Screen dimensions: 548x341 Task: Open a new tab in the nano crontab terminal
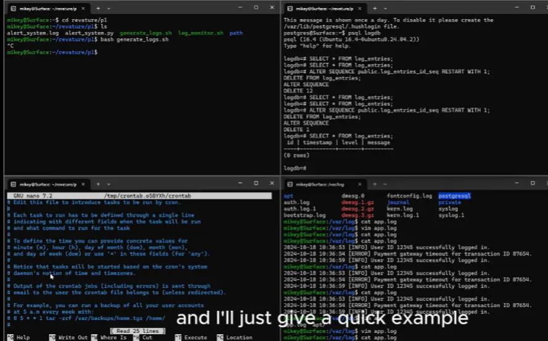98,184
